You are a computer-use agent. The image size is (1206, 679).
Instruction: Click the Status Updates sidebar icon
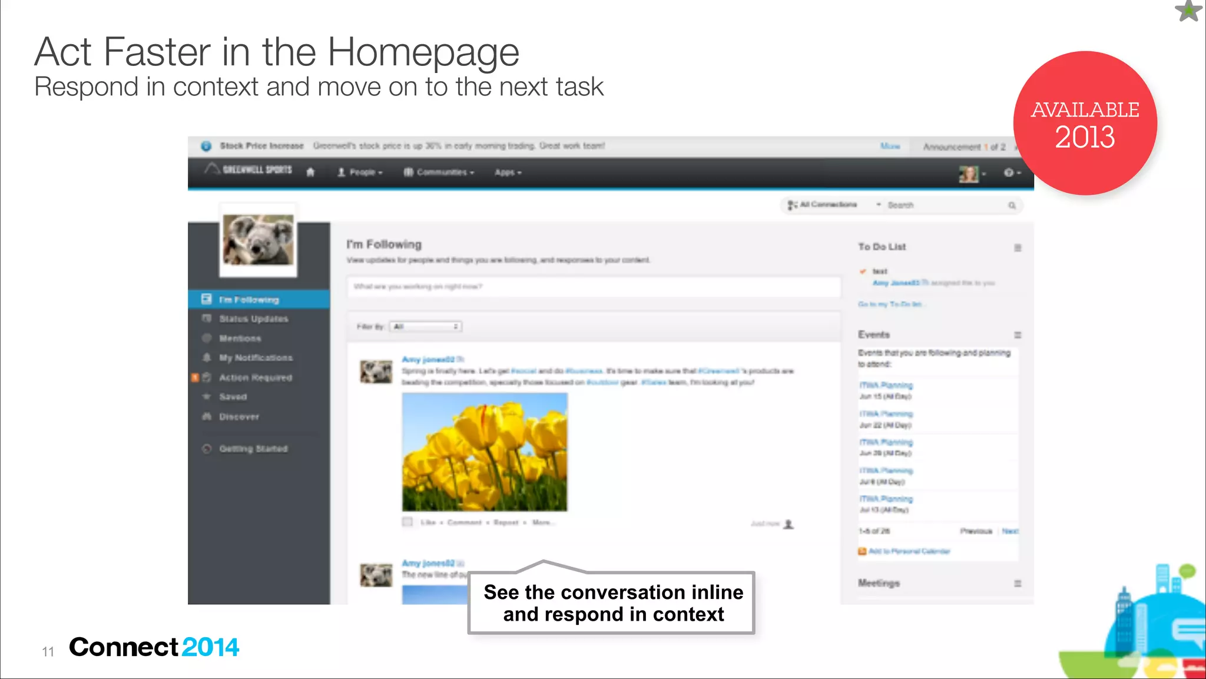[x=206, y=319]
